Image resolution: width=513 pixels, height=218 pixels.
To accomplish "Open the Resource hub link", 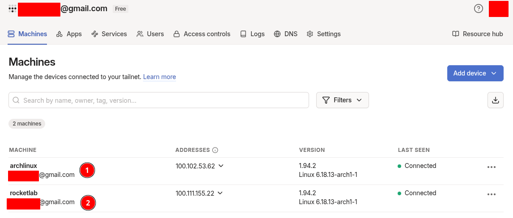I will click(x=477, y=34).
